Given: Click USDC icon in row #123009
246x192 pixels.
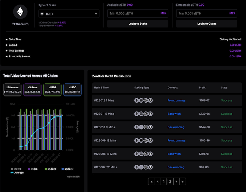Looking at the screenshot, I should 146,140.
